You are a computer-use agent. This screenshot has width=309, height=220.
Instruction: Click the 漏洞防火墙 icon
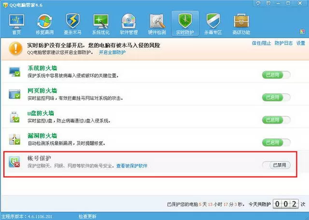coord(14,139)
